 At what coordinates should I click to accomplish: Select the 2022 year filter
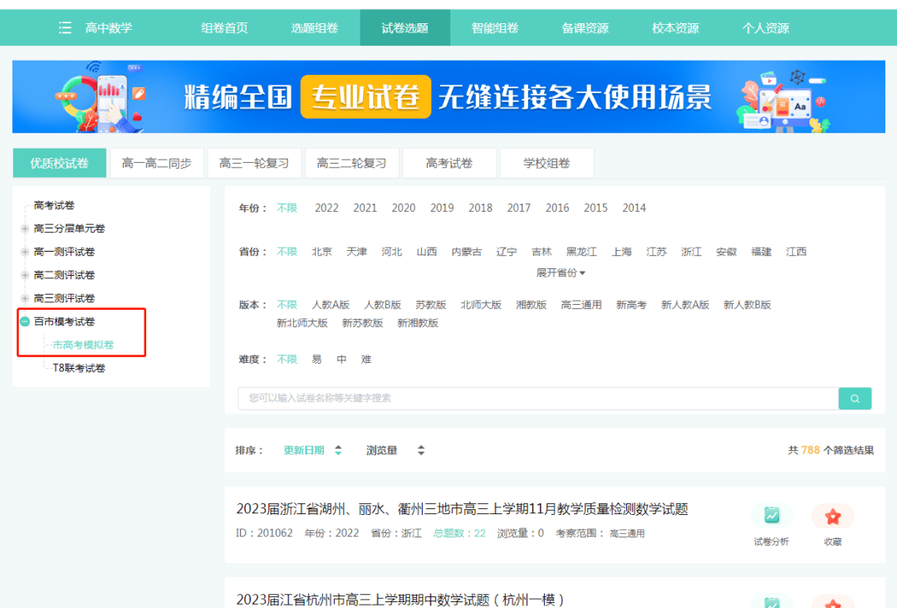click(x=326, y=208)
